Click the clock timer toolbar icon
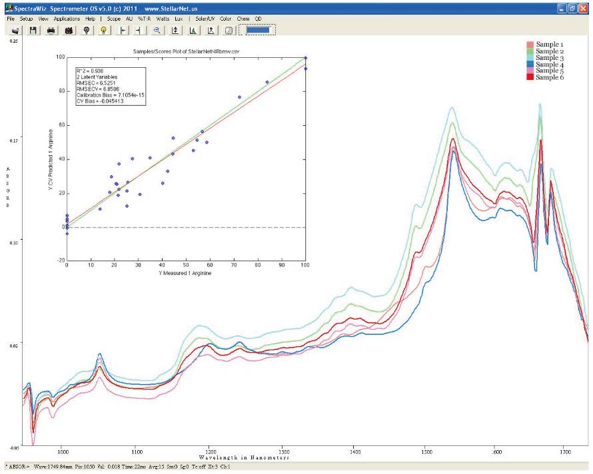The image size is (593, 474). (x=228, y=30)
